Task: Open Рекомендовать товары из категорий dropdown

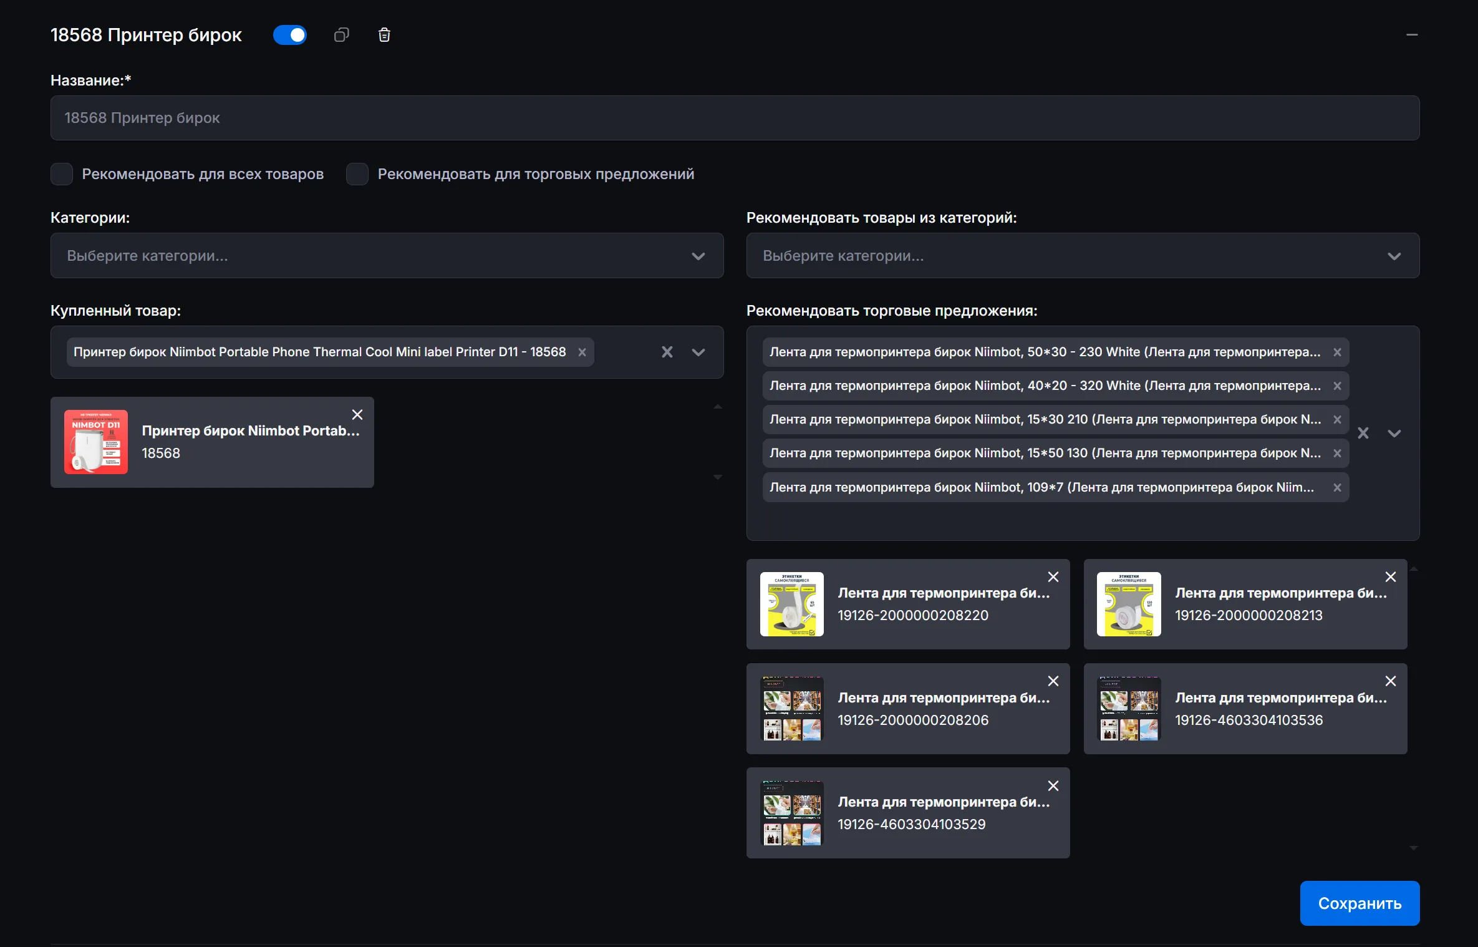Action: pyautogui.click(x=1083, y=256)
